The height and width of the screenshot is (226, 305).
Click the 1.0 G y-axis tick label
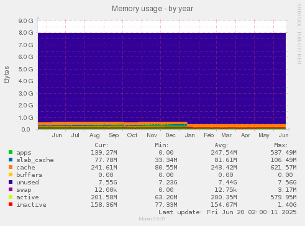coord(26,117)
